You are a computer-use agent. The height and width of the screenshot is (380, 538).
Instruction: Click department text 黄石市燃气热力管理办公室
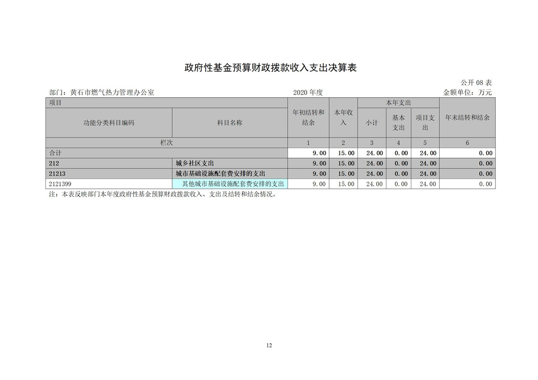(112, 92)
